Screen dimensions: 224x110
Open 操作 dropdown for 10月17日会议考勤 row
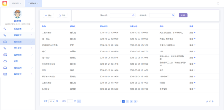[192, 45]
